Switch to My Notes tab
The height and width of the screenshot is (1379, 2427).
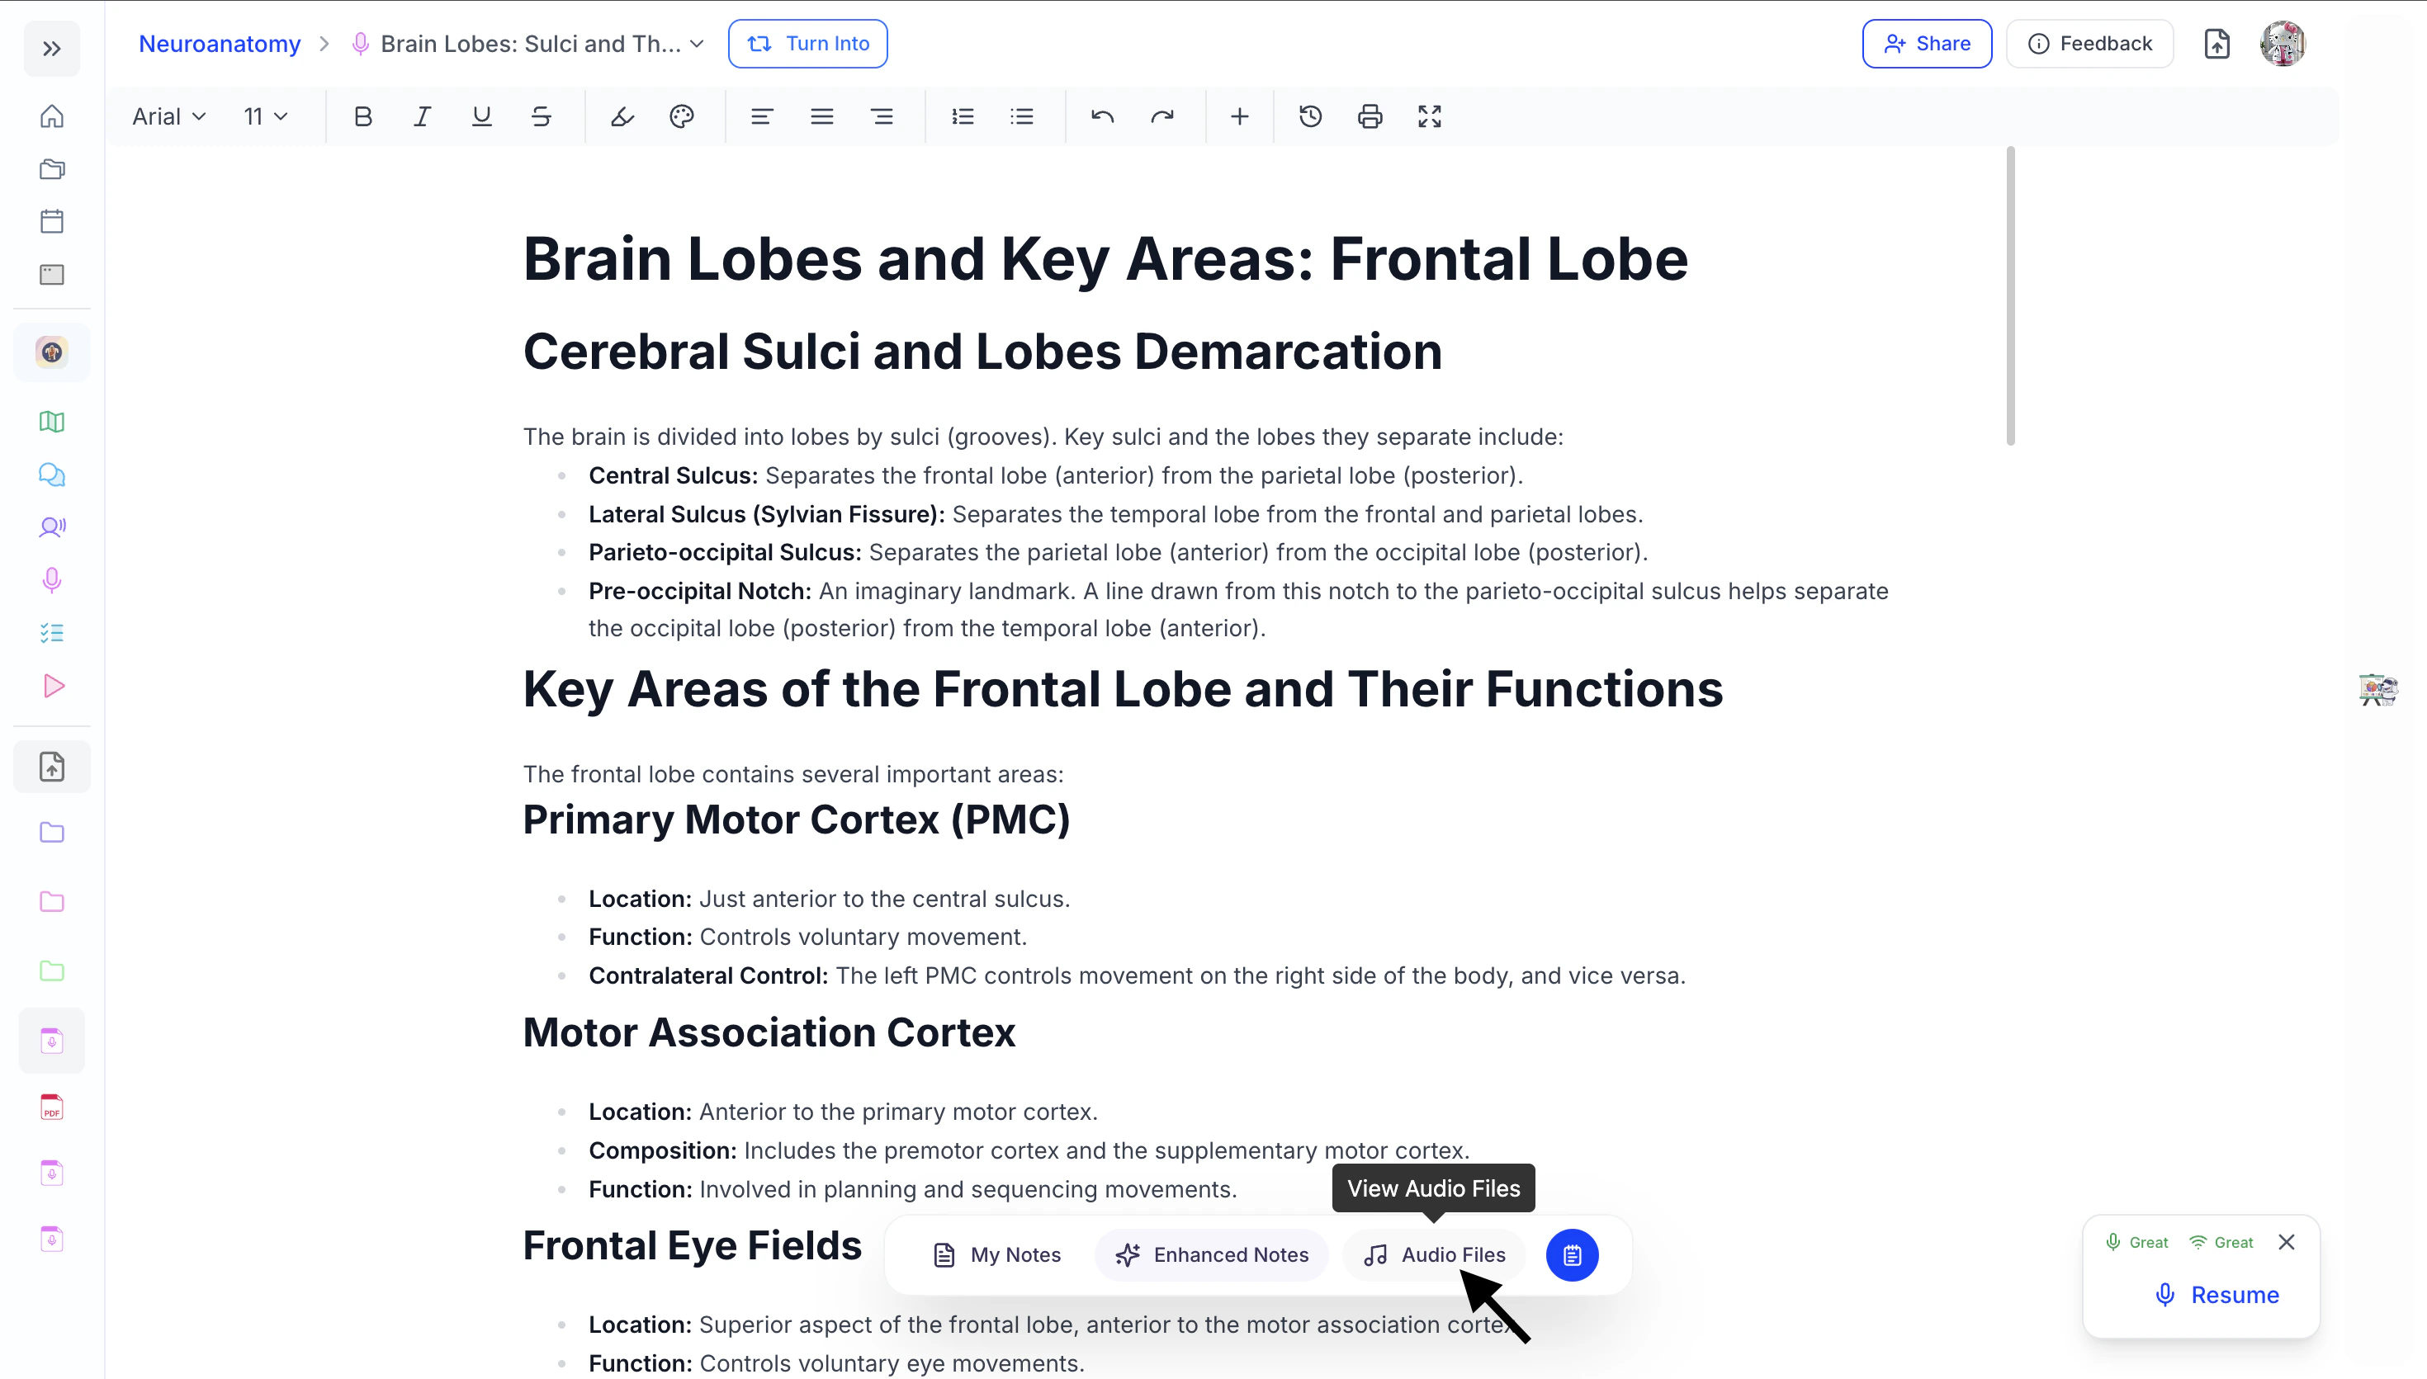(x=996, y=1255)
